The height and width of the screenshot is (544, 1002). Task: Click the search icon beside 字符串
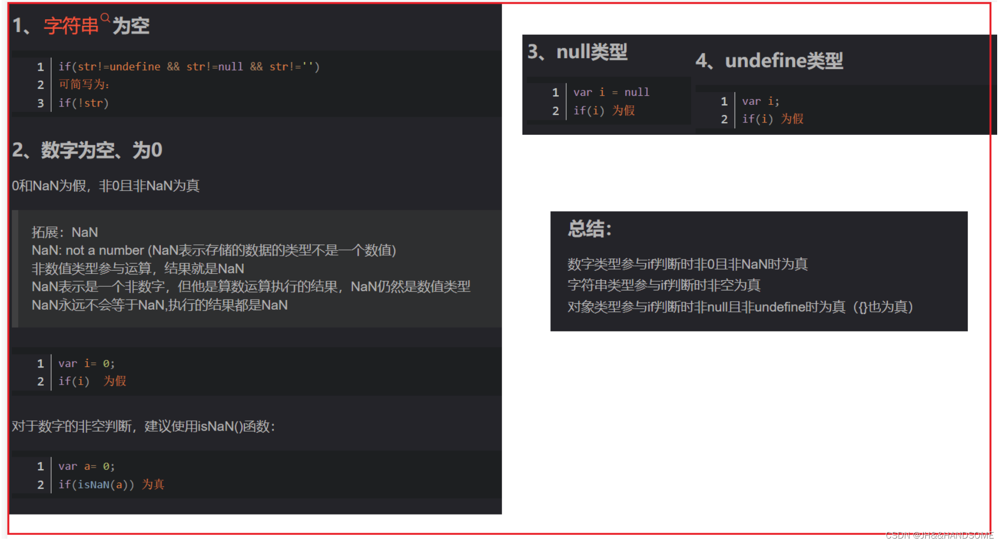(105, 18)
